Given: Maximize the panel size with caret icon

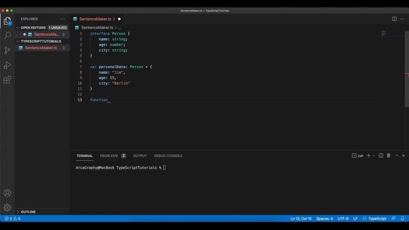Looking at the screenshot, I should (x=396, y=156).
